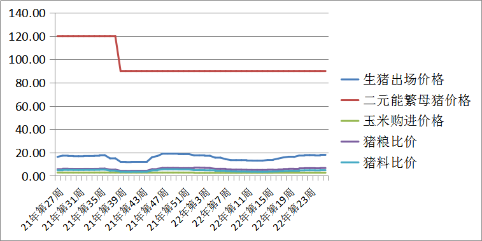Click the red line at the 90 level

(x=223, y=71)
